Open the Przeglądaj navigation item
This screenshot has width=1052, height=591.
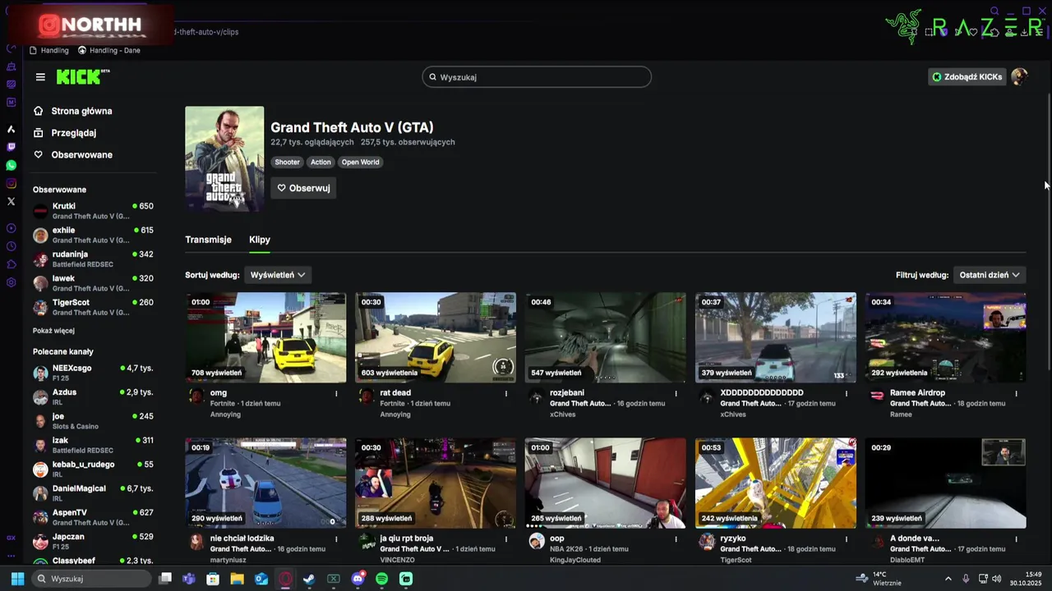[73, 133]
